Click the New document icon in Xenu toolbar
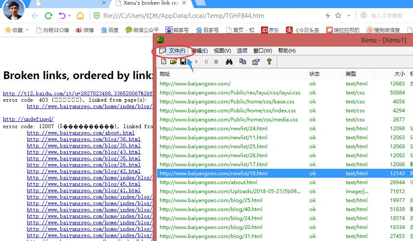 pyautogui.click(x=163, y=62)
